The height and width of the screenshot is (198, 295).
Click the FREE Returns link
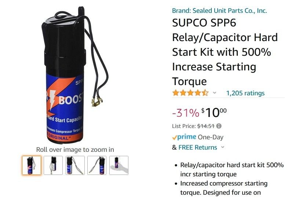coord(198,147)
